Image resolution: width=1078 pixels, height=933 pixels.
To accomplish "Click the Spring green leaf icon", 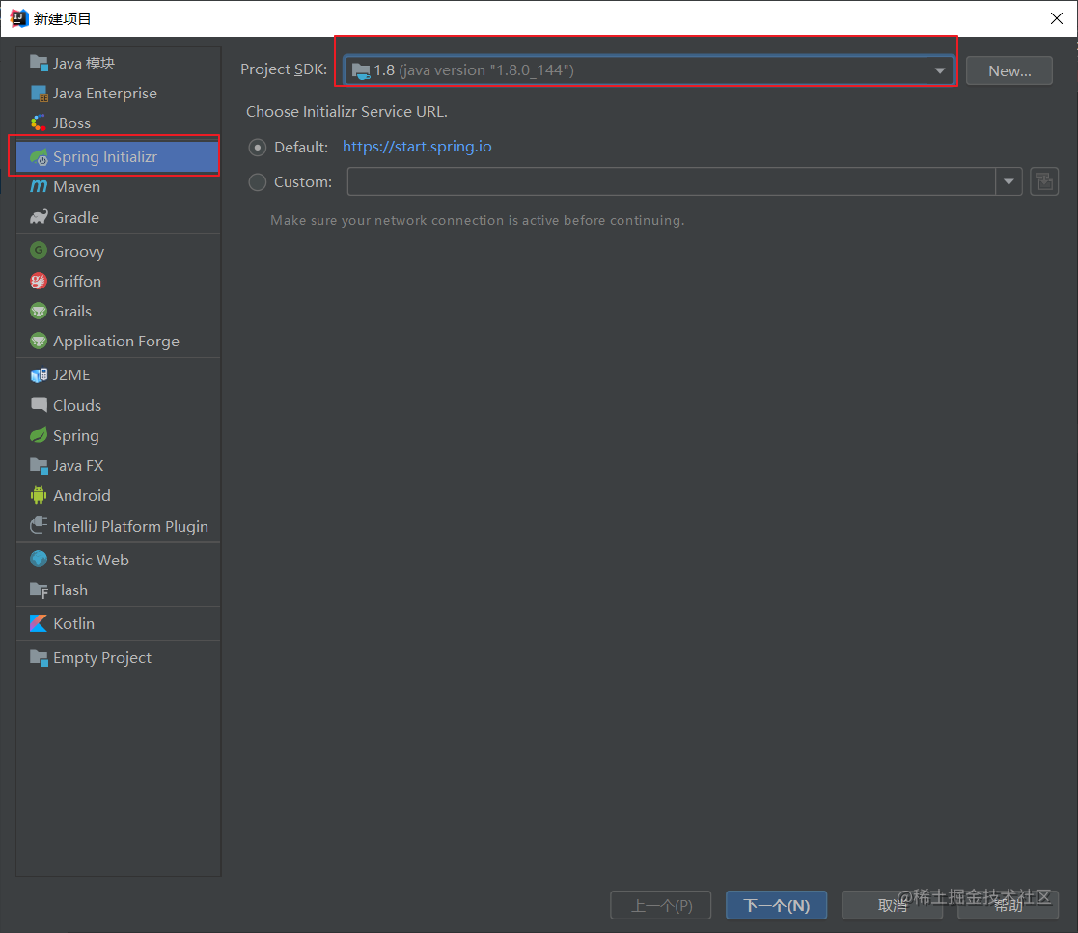I will point(39,435).
